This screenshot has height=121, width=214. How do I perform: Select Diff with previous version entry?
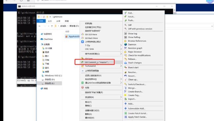(144, 29)
